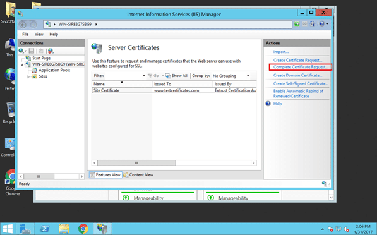Click the green Refresh Page icon
Screen dimensions: 377x235
point(297,24)
